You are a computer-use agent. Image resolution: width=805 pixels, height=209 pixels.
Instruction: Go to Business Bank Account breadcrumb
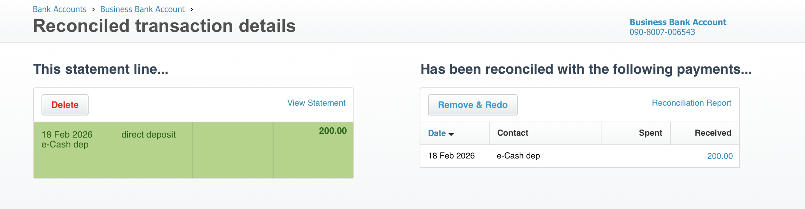[142, 9]
